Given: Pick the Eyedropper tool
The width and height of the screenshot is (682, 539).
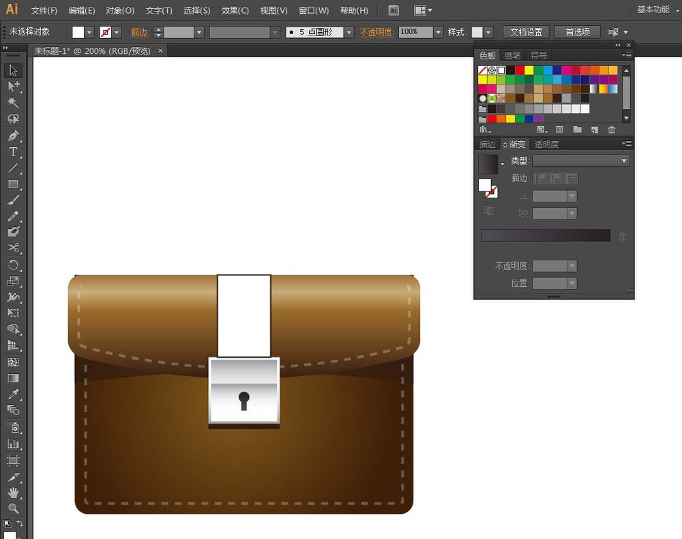Looking at the screenshot, I should (x=13, y=395).
